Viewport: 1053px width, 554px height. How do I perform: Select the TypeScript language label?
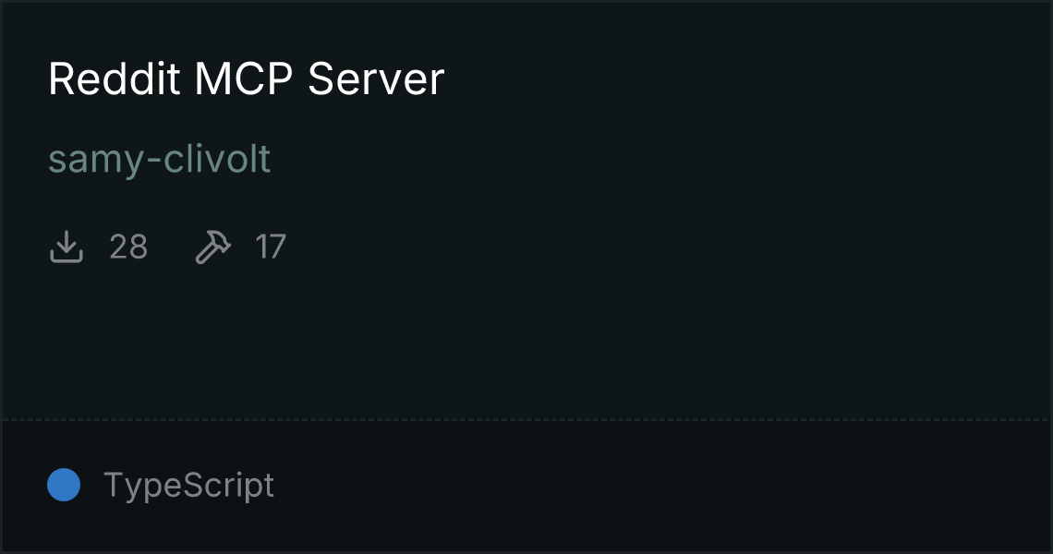coord(188,486)
